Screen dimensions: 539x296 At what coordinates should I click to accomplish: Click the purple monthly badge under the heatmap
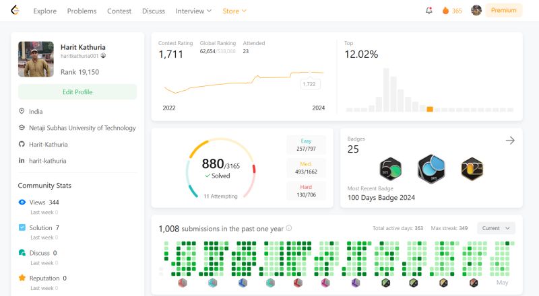[x=356, y=283]
